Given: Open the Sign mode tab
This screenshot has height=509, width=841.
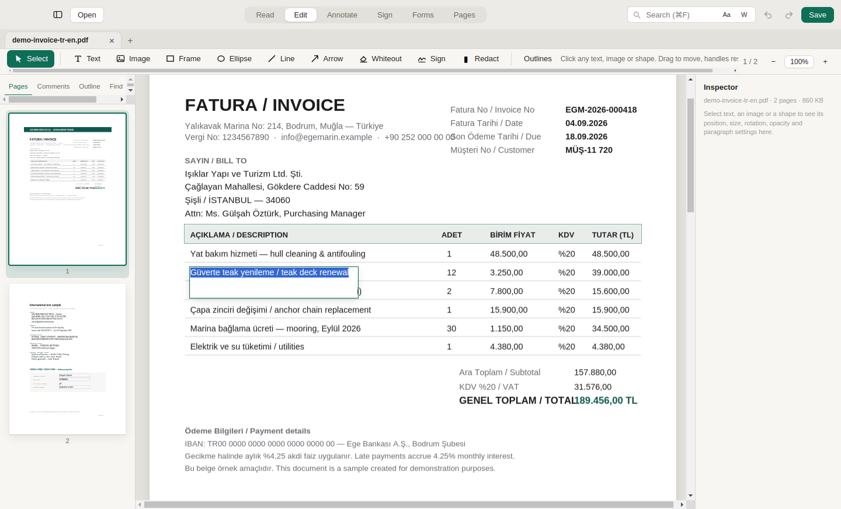Looking at the screenshot, I should pyautogui.click(x=385, y=15).
